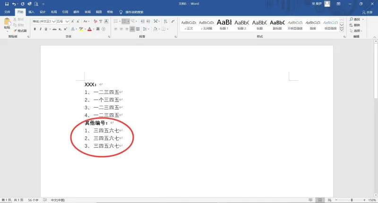Click the Paste (粘贴) icon
The image size is (378, 203).
click(x=7, y=22)
